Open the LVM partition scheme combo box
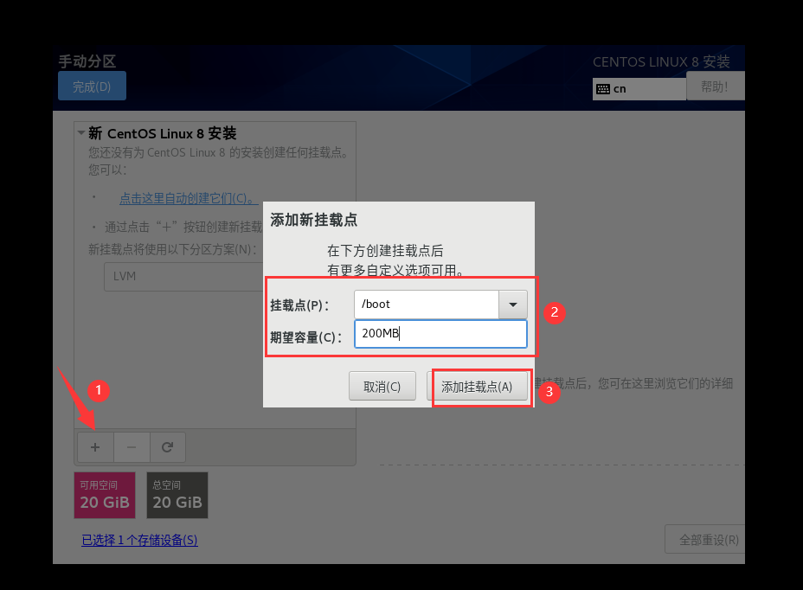 (184, 277)
